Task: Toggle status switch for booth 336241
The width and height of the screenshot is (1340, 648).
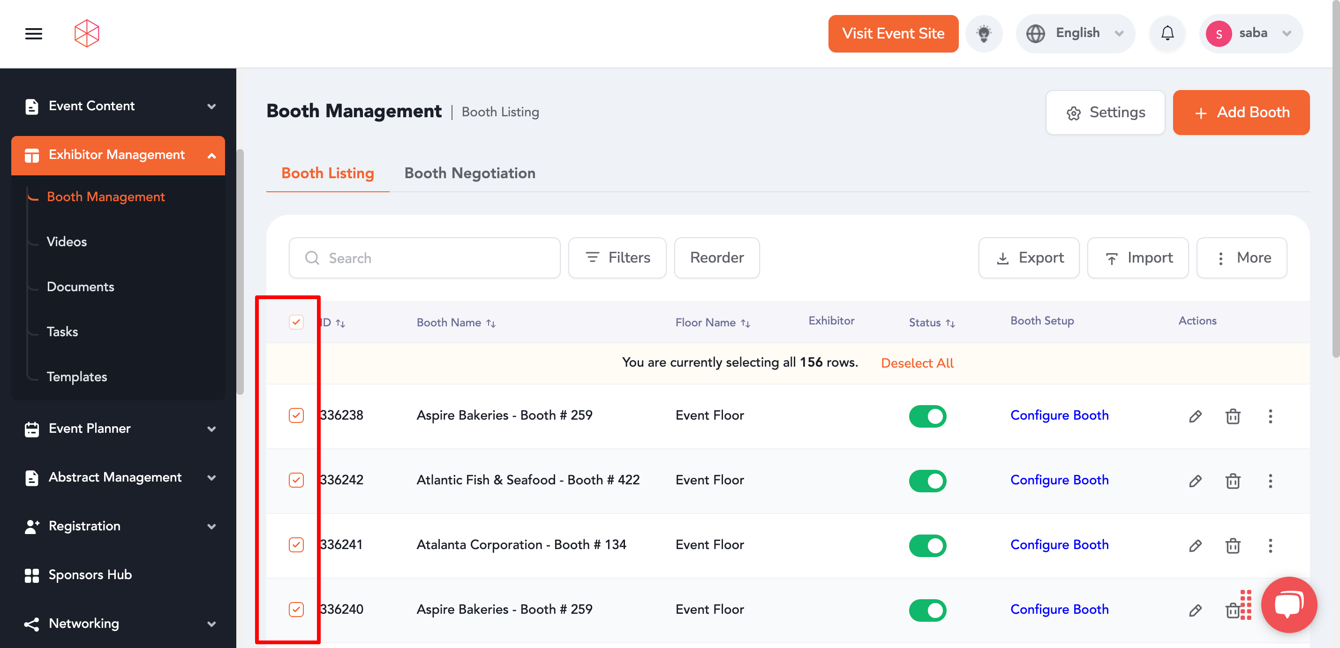Action: (x=927, y=545)
